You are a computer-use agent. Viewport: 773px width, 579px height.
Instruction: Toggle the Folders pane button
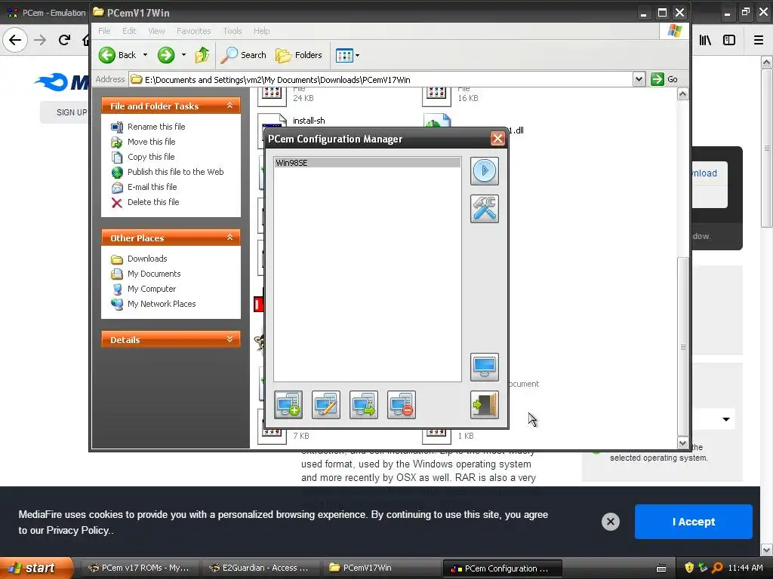299,55
